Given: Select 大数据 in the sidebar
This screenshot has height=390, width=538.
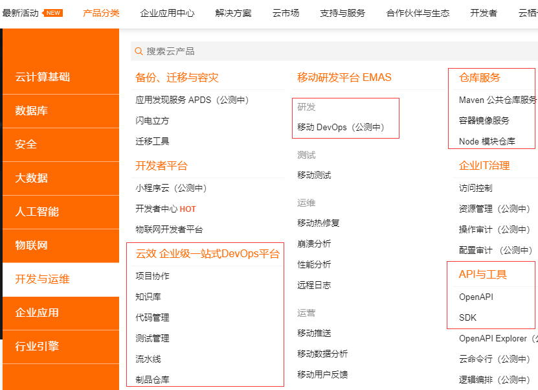Looking at the screenshot, I should pyautogui.click(x=61, y=178).
